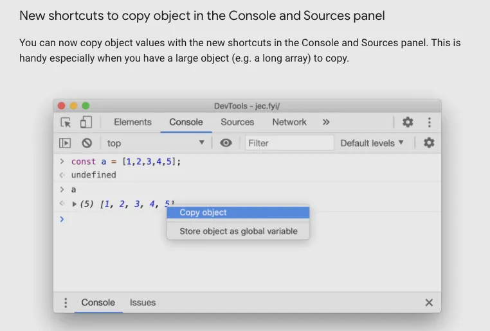This screenshot has height=331, width=490.
Task: Click the eye live expression icon
Action: coord(226,143)
